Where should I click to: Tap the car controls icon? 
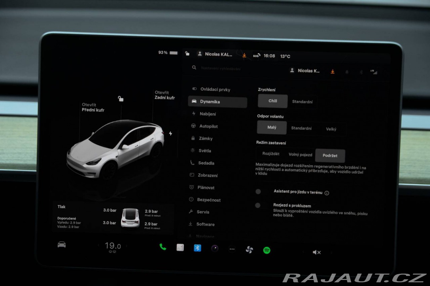coord(61,244)
